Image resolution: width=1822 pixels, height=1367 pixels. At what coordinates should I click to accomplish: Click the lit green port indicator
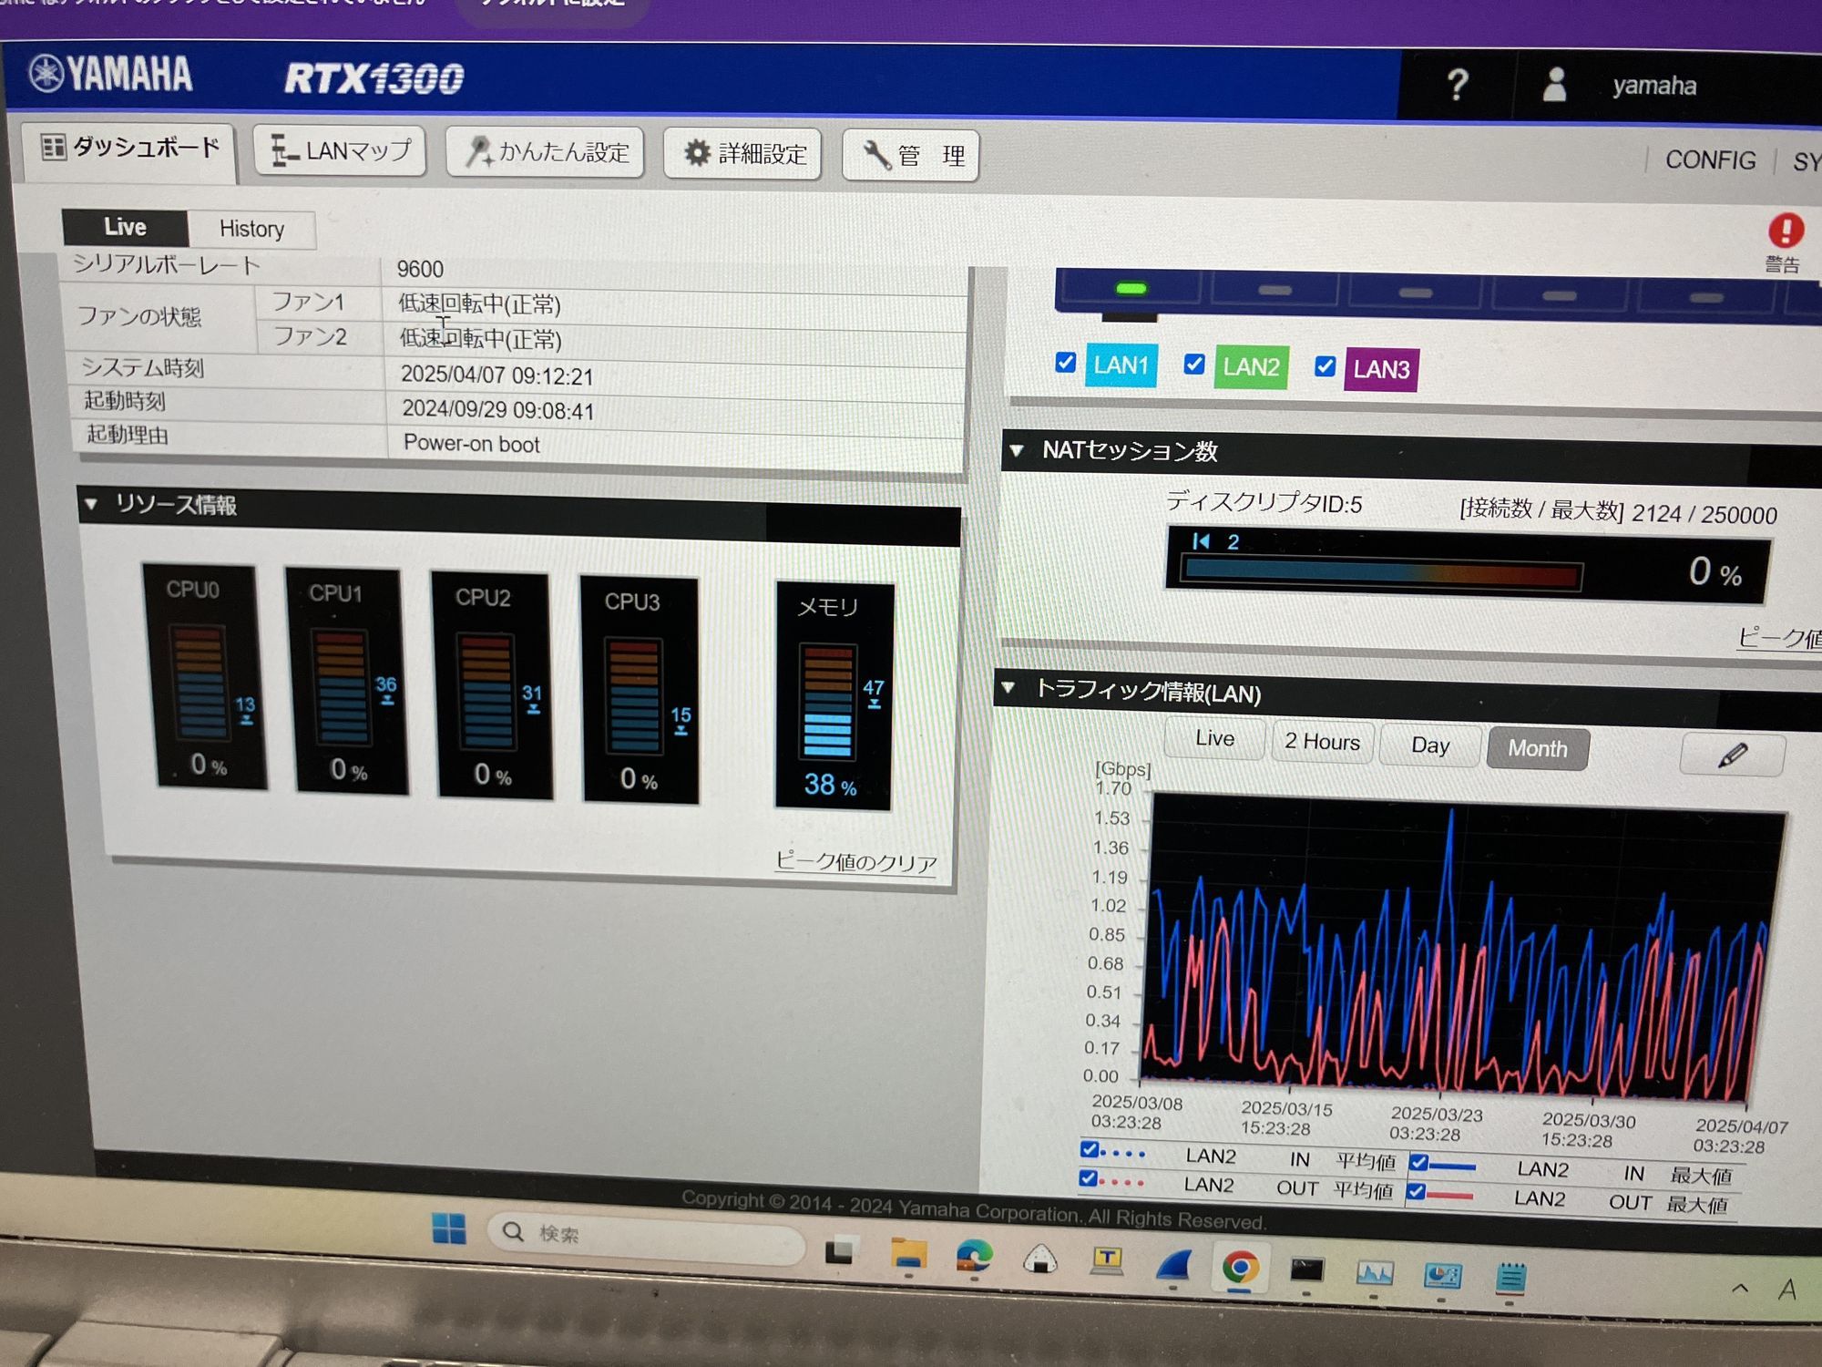click(x=1131, y=289)
